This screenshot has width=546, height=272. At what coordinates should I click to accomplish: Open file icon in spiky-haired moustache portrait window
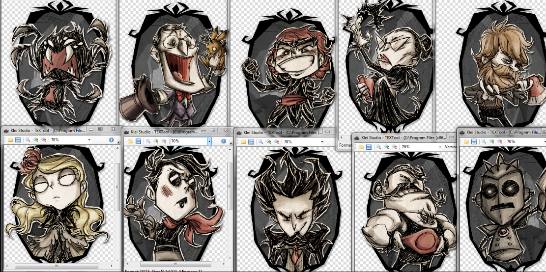point(243,142)
